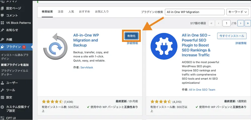
Task: Open 詳細情報 for All in One SEO
Action: 241,43
